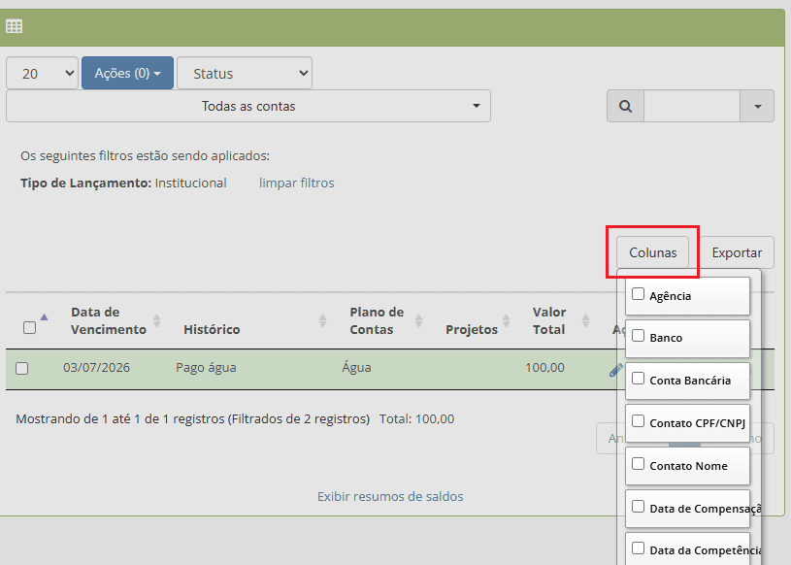The height and width of the screenshot is (565, 791).
Task: Toggle the Agência column checkbox
Action: click(x=639, y=293)
